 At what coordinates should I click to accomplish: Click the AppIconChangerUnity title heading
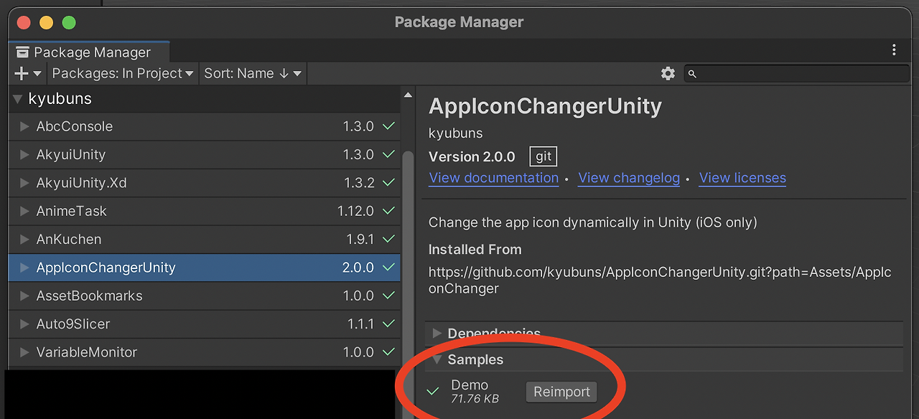[x=545, y=106]
